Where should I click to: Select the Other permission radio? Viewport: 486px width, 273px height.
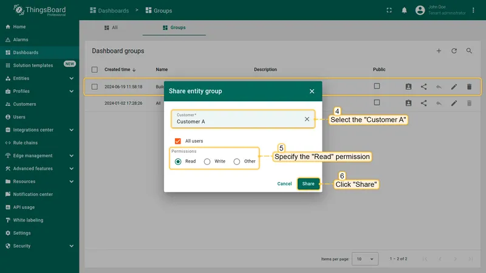pos(237,161)
